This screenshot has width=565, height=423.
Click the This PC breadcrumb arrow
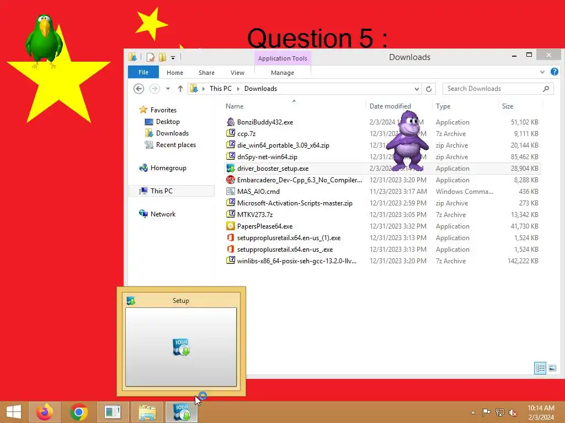click(x=238, y=89)
